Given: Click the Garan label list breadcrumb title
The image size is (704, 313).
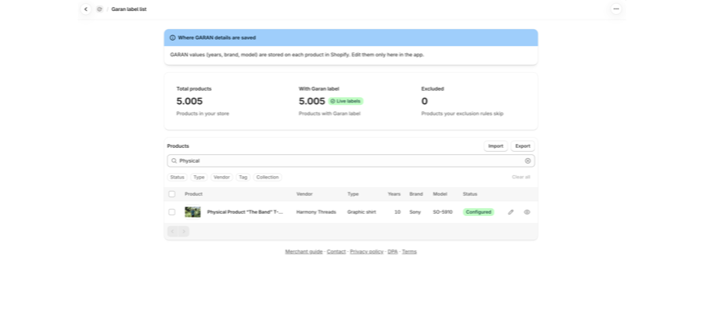Looking at the screenshot, I should pyautogui.click(x=129, y=9).
